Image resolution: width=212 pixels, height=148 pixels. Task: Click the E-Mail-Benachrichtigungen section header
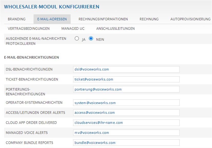(31, 57)
